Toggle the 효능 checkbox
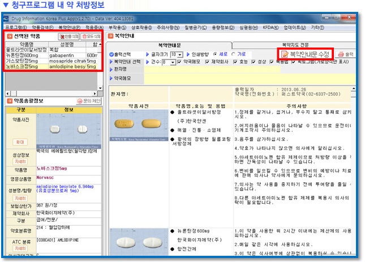Screen dimensions: 365x262 235,62
